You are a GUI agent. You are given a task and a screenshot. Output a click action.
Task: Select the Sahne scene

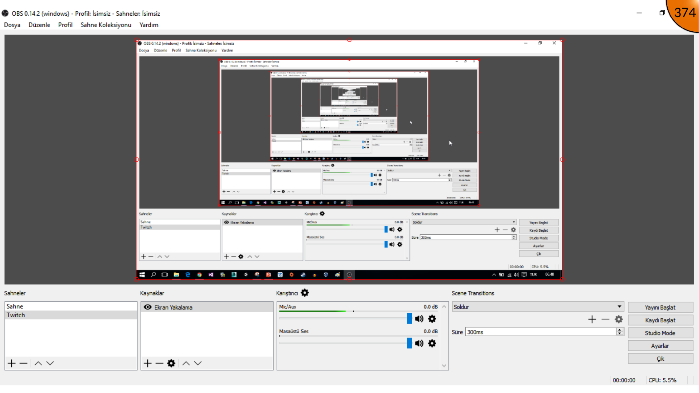click(x=71, y=306)
